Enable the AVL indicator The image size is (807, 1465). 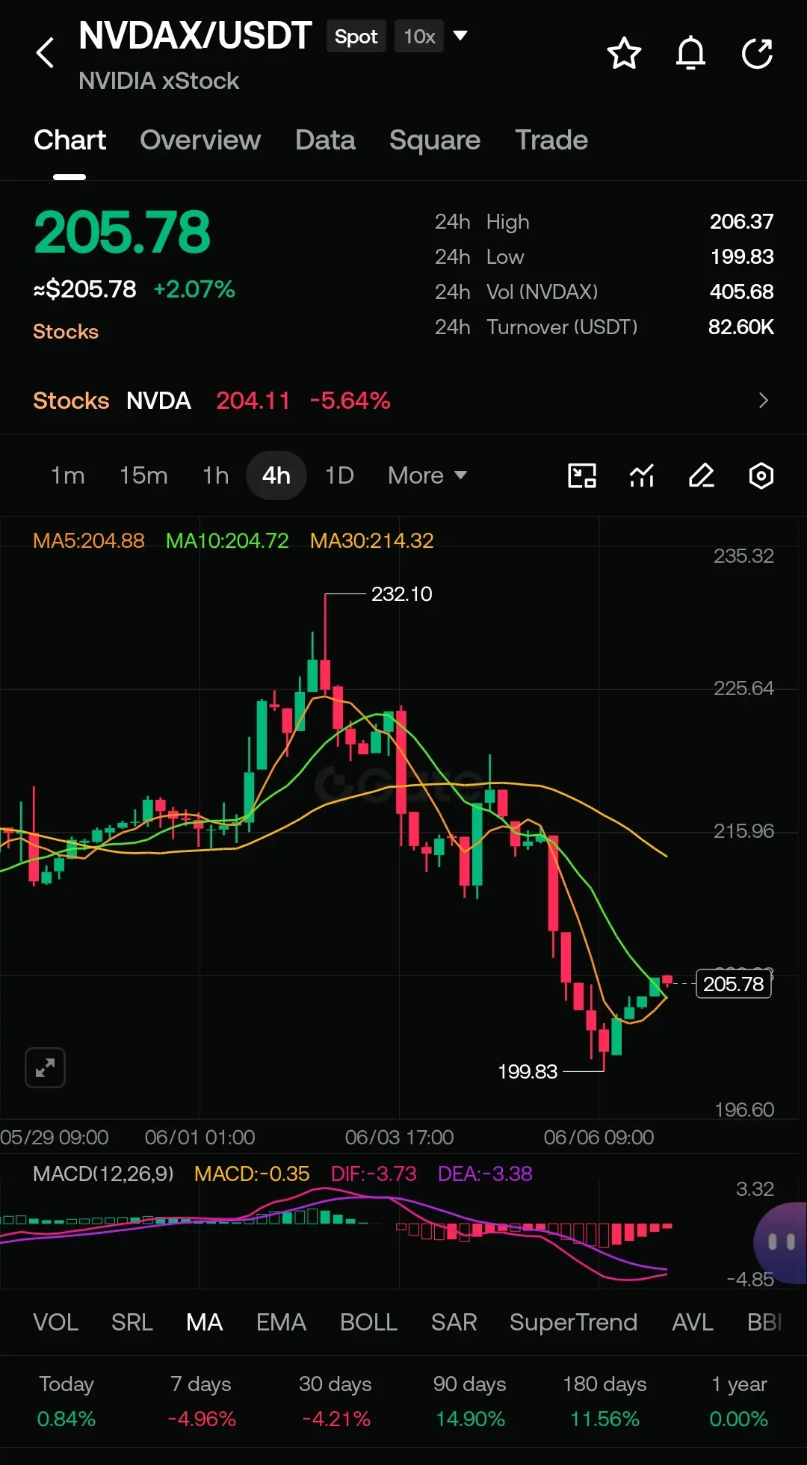(692, 1322)
